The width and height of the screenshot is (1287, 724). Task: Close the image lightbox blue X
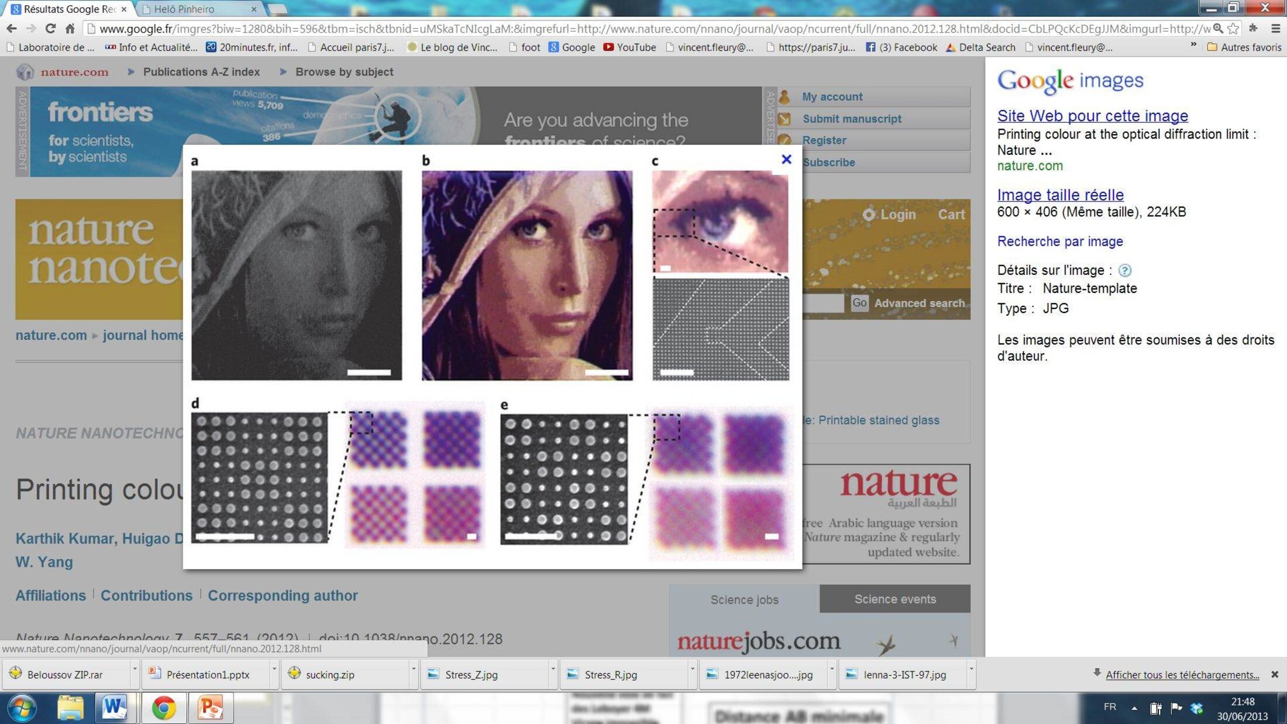point(786,159)
